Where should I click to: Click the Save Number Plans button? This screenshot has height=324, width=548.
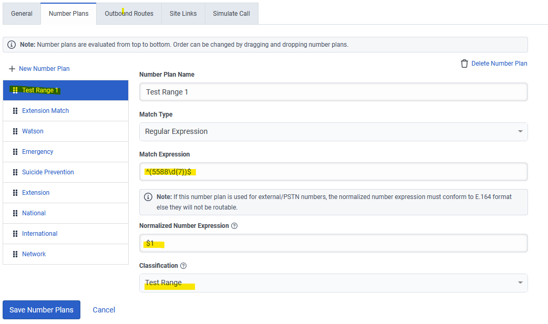click(41, 310)
